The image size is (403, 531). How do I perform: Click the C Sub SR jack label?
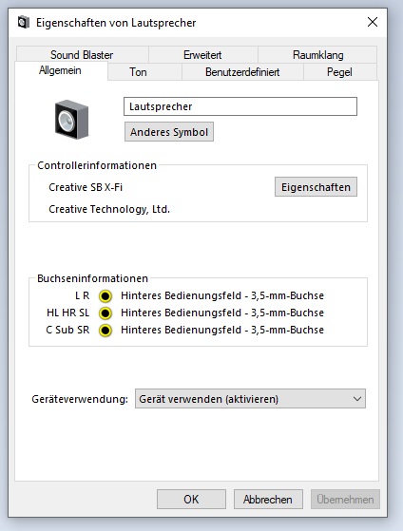[x=67, y=331]
